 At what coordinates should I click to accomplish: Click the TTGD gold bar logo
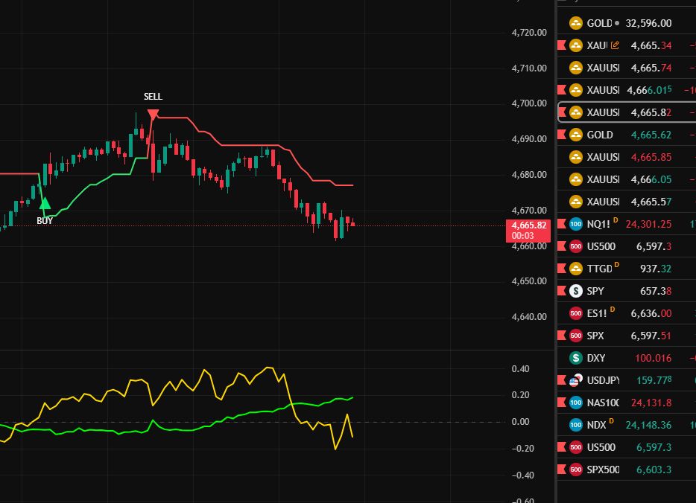575,269
